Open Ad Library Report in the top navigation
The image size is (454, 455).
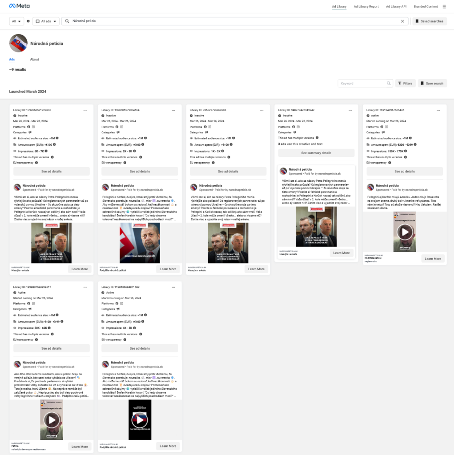366,6
